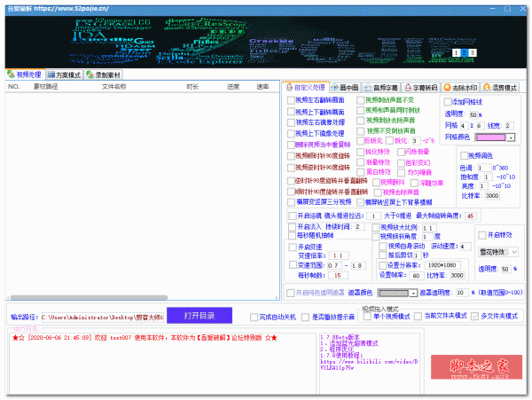Enable 开启纯色透明遮罩 checkbox

pyautogui.click(x=291, y=293)
